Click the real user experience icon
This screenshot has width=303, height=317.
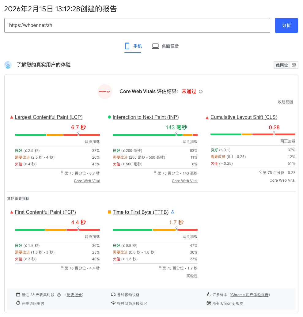click(x=8, y=65)
